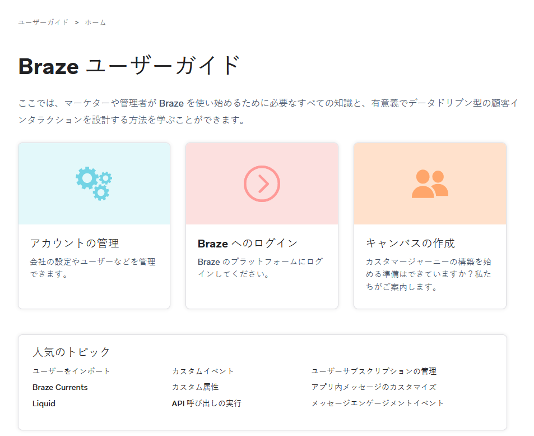Open the アカウントの管理 card title

(x=75, y=243)
